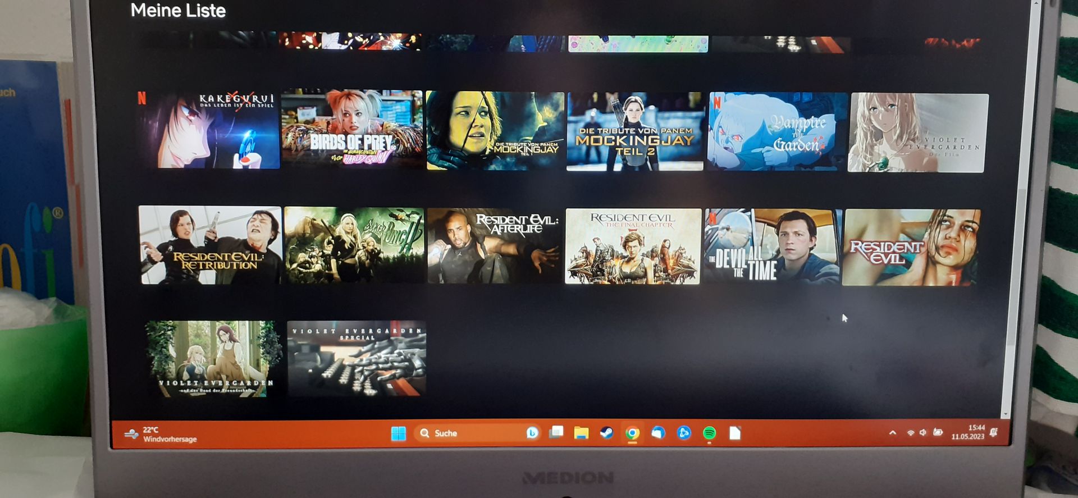Open Mockingjay Teil 2 thumbnail
The height and width of the screenshot is (498, 1078).
pyautogui.click(x=635, y=131)
